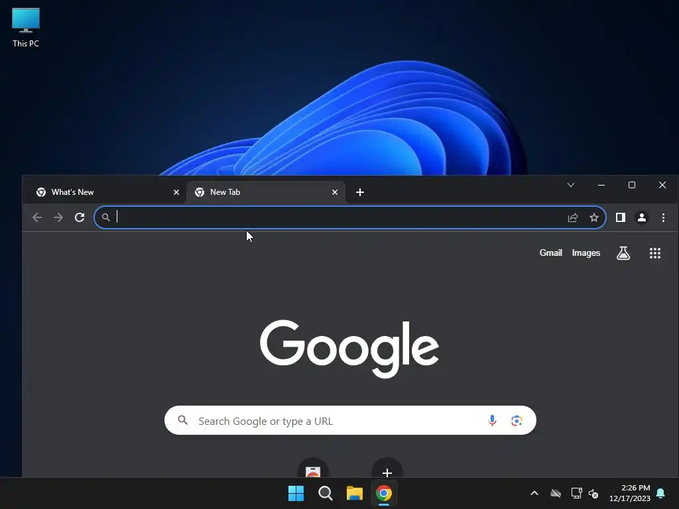Click the Google logo
This screenshot has height=509, width=679.
[349, 349]
